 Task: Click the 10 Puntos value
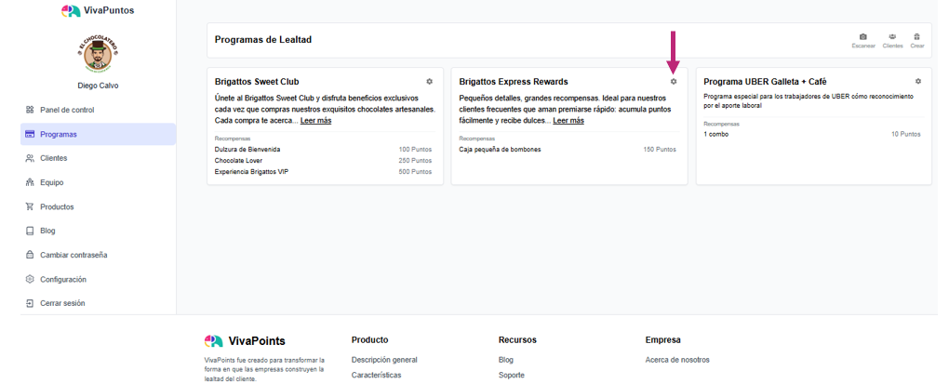coord(906,134)
